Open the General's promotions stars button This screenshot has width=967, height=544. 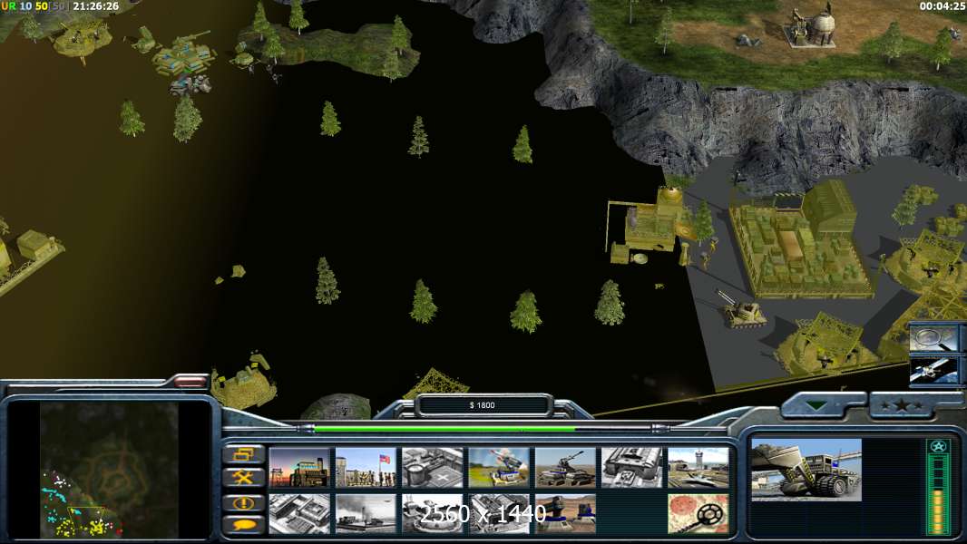[903, 405]
